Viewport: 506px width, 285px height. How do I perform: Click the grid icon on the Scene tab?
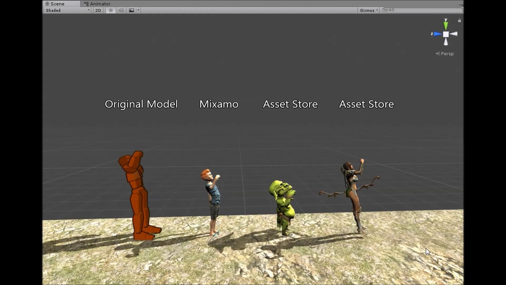point(47,4)
